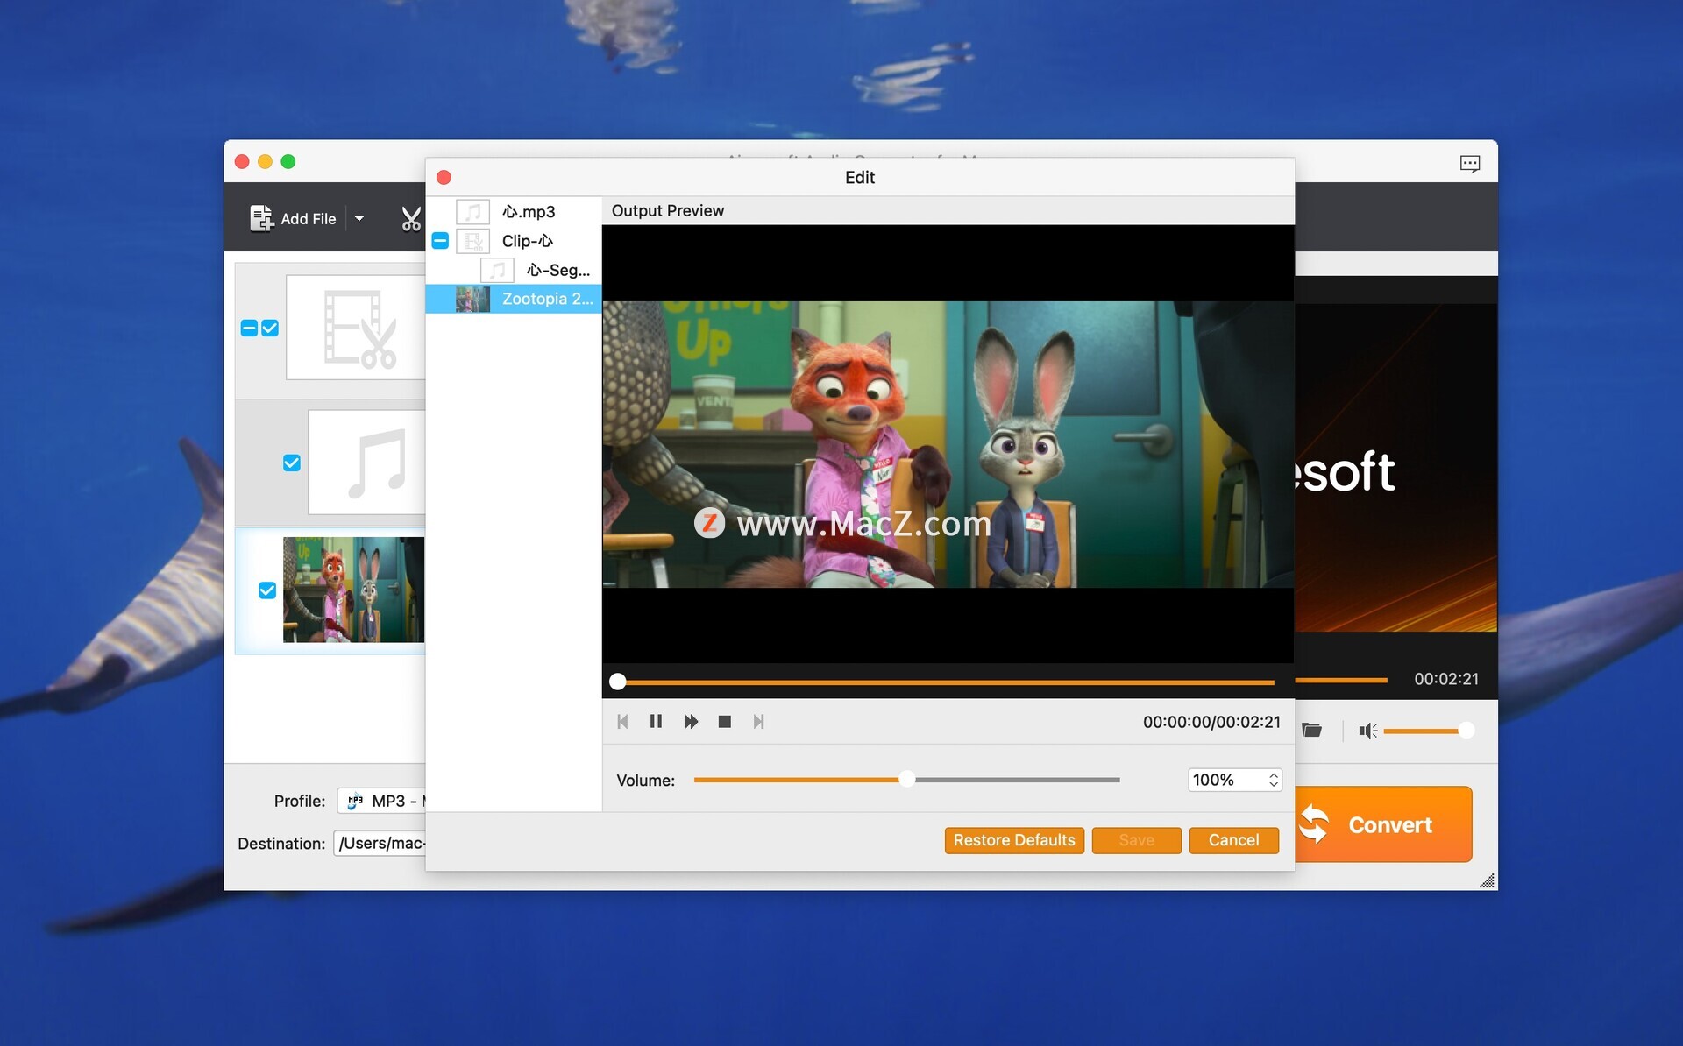This screenshot has width=1683, height=1046.
Task: Open the feedback chat icon in the main window
Action: [x=1470, y=164]
